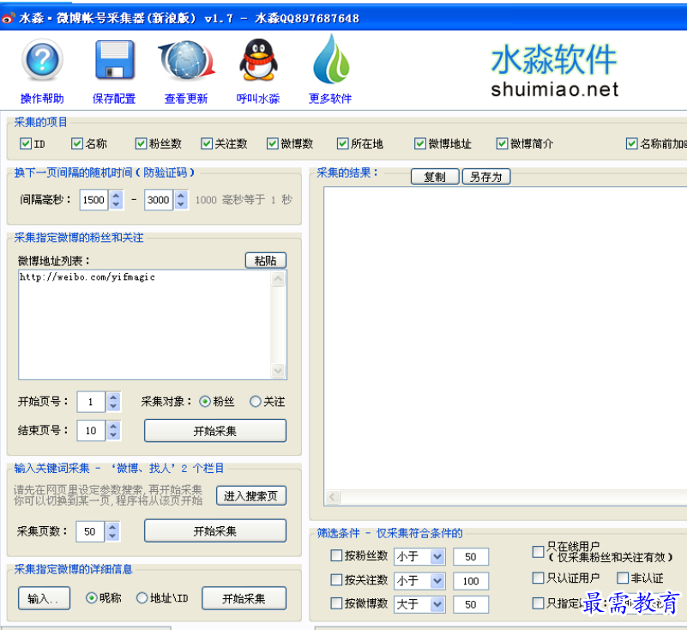Open the 操作帮助 help icon
The width and height of the screenshot is (687, 630).
(x=42, y=60)
